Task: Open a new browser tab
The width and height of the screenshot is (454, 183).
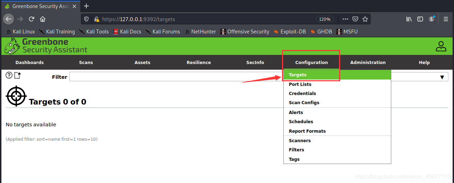Action: pyautogui.click(x=86, y=6)
